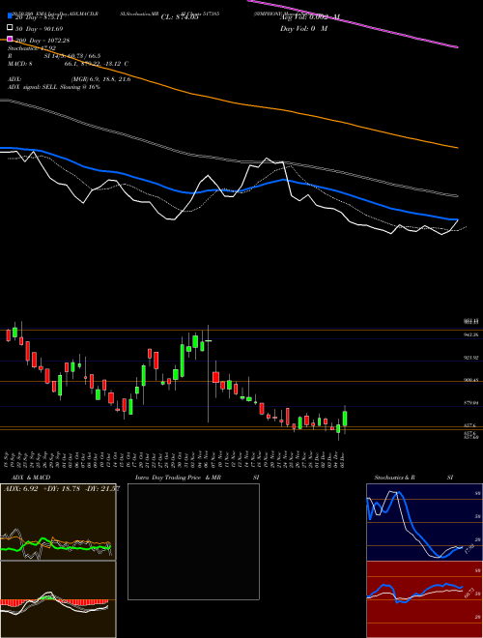Image resolution: width=483 pixels, height=638 pixels.
Task: Open the ADX indicator chart panel
Action: 58,522
